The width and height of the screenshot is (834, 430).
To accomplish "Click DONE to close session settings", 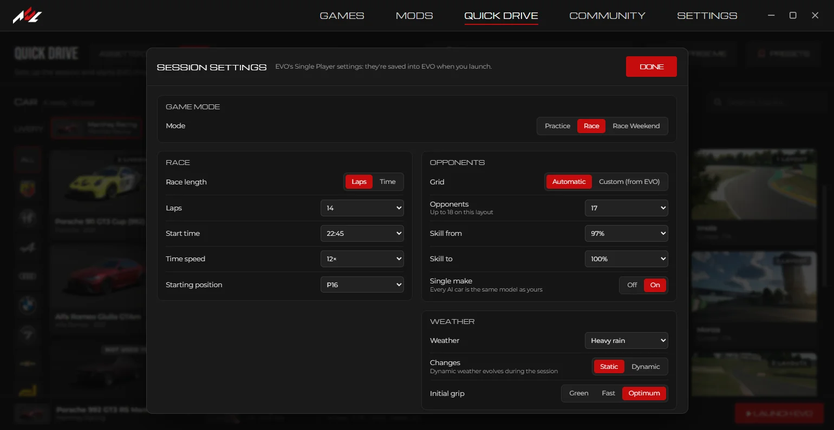I will [x=651, y=67].
